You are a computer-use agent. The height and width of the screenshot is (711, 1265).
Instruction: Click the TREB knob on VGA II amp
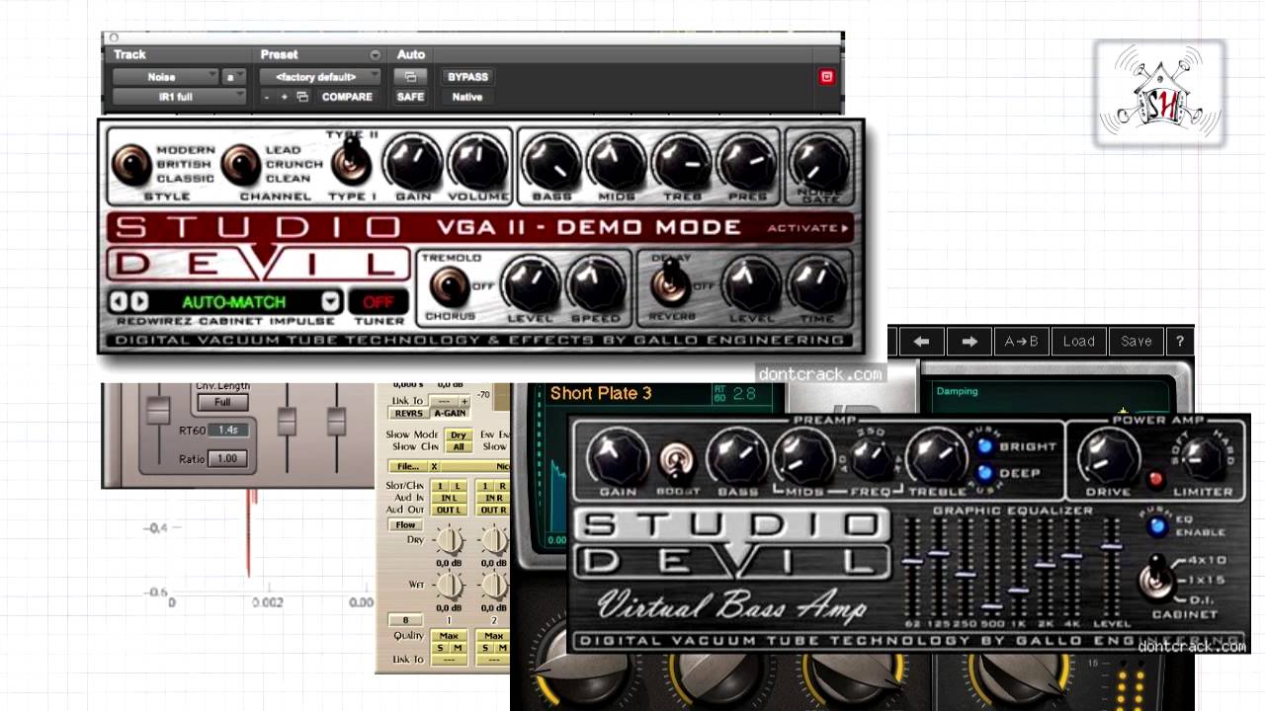pos(682,162)
